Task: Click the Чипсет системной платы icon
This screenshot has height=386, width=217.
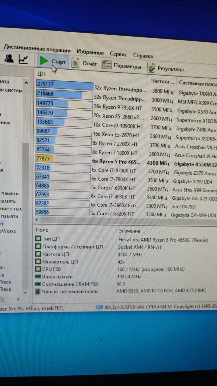Action: tap(38, 291)
